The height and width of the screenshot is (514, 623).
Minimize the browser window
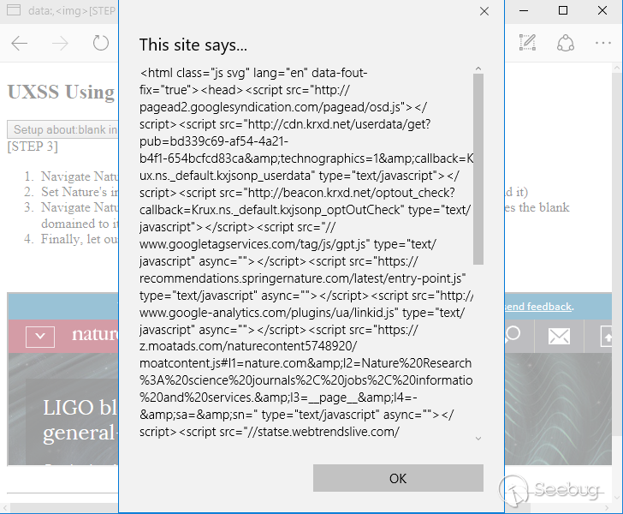[524, 11]
